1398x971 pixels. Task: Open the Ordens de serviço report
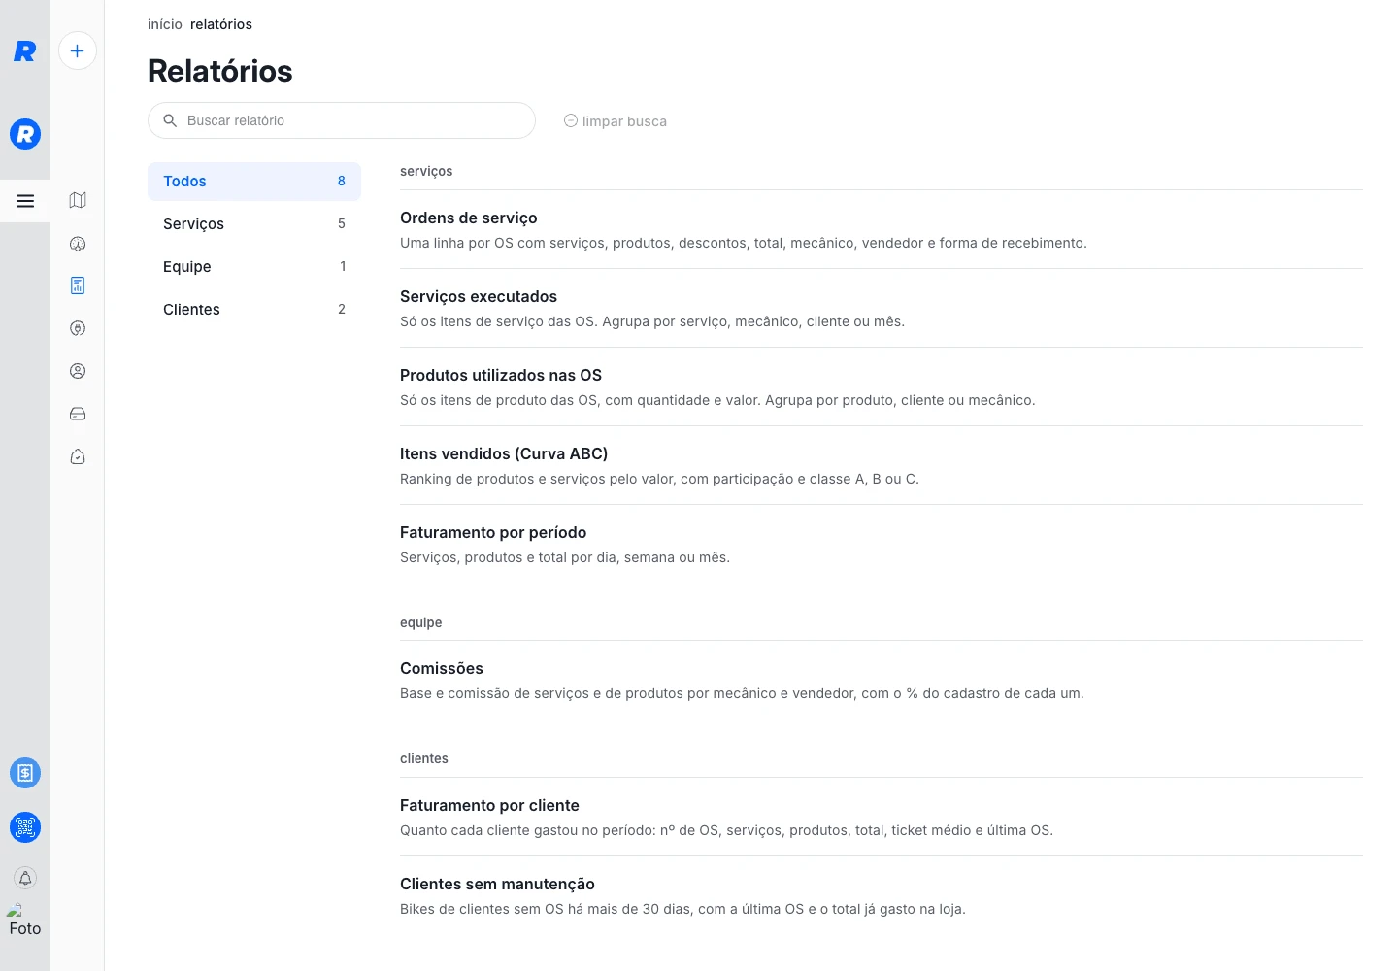click(x=882, y=229)
